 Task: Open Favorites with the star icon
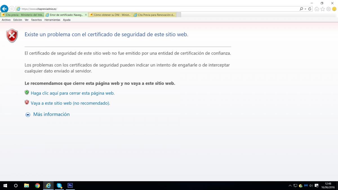coord(323,9)
